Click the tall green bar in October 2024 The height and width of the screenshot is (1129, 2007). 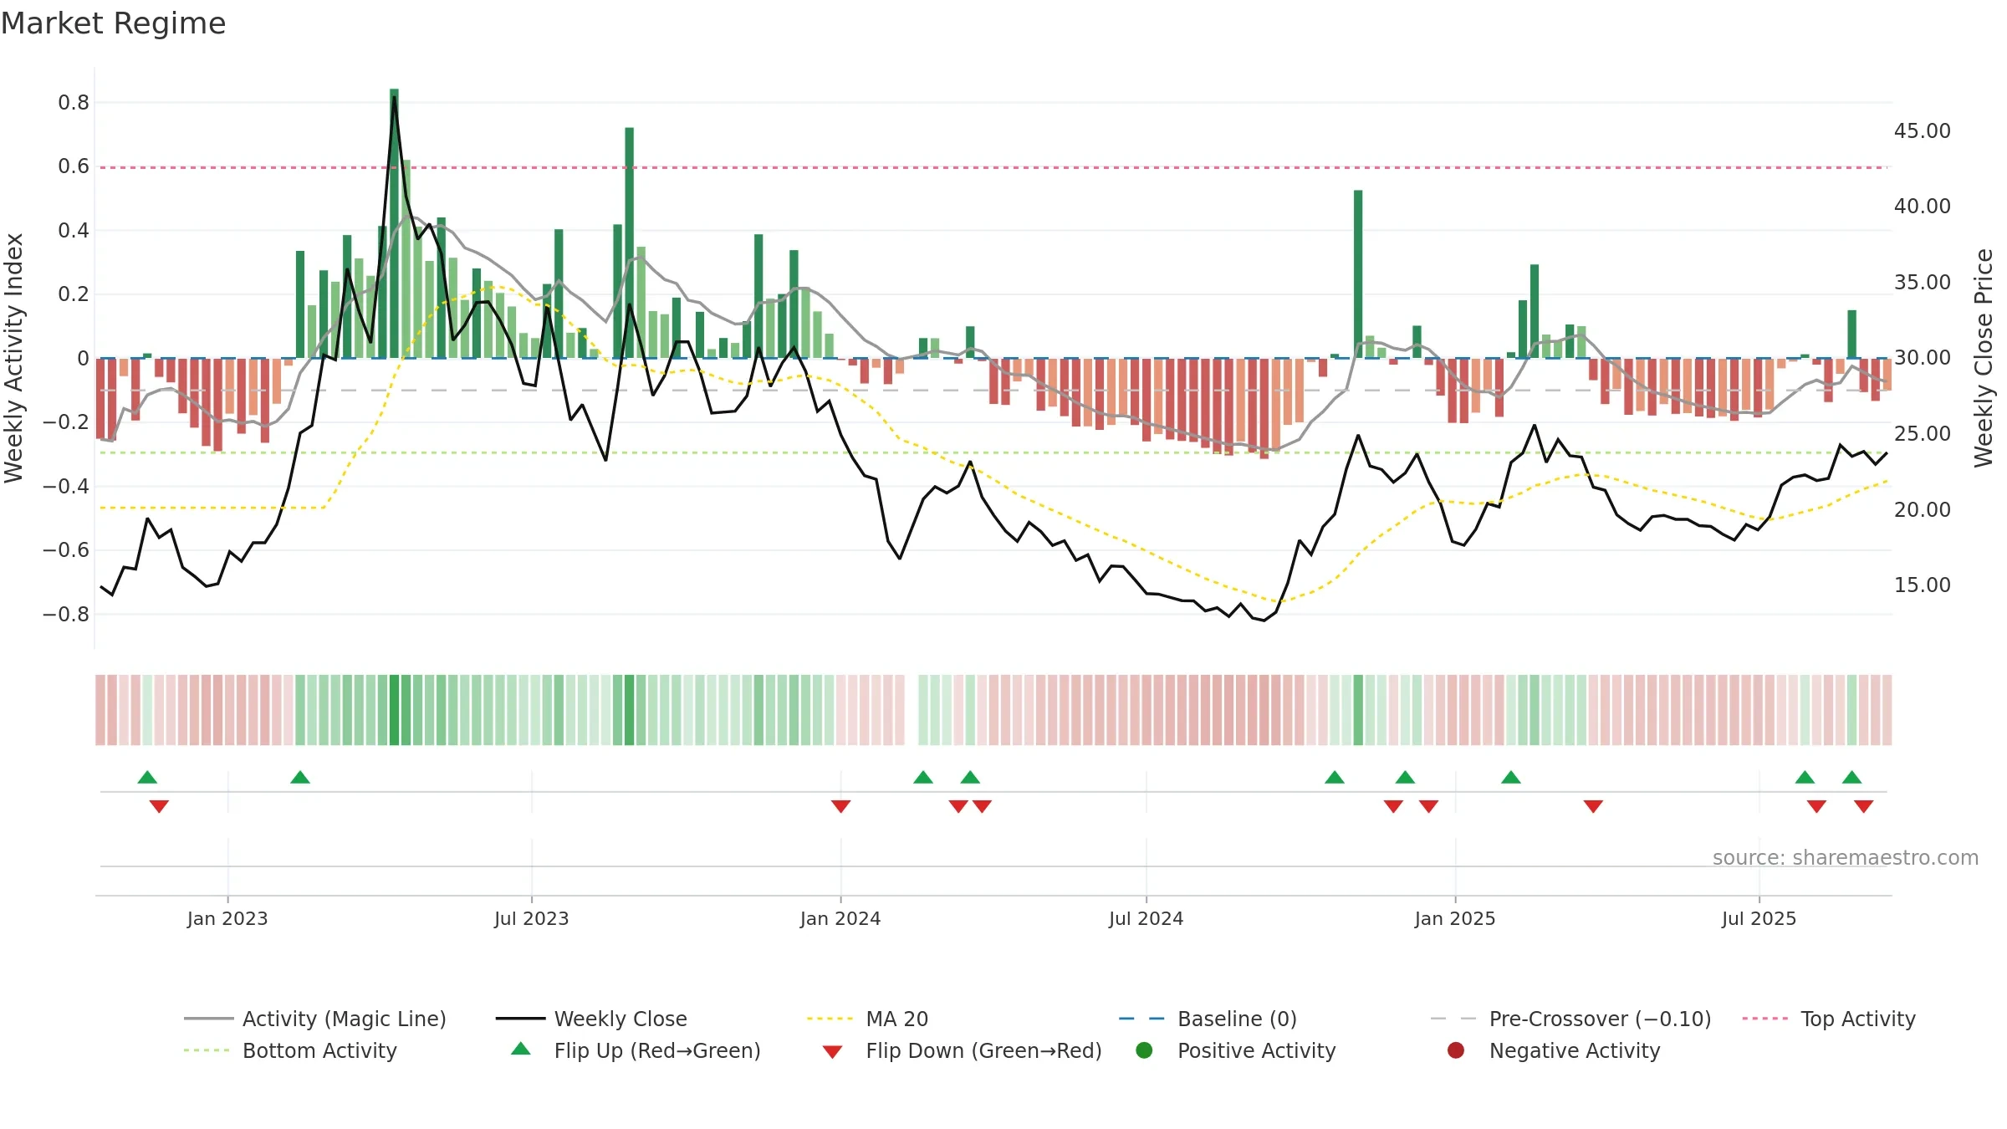[1358, 274]
